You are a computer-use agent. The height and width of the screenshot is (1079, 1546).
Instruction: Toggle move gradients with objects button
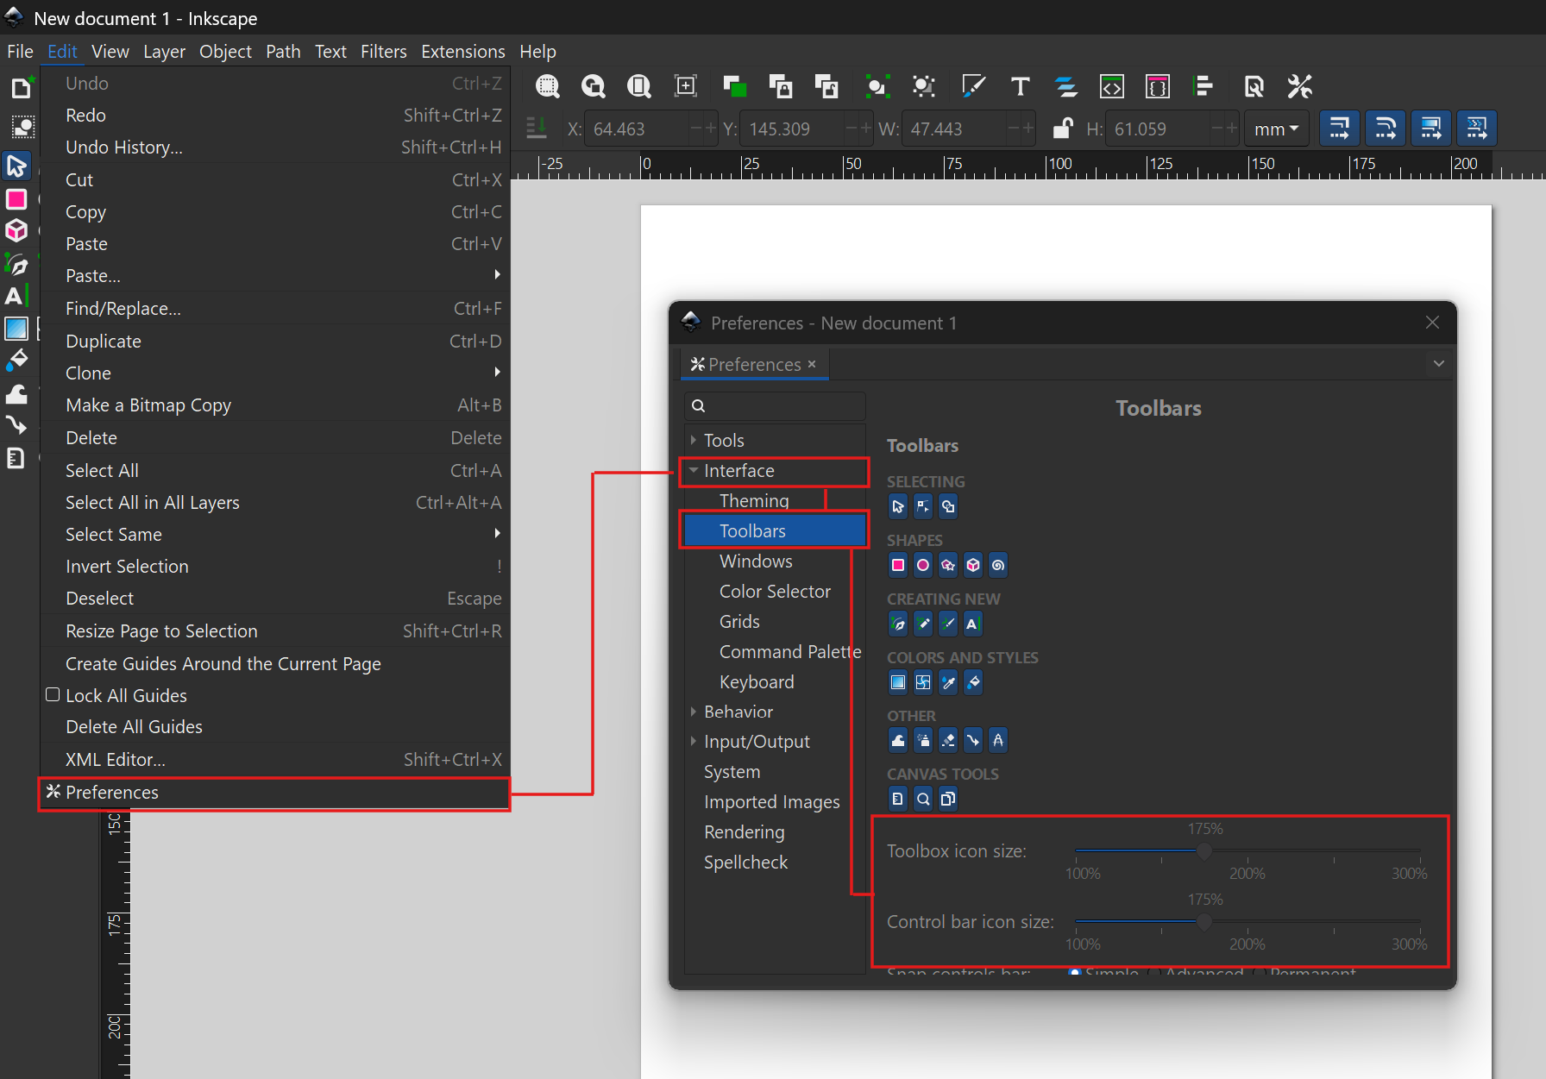(x=1431, y=129)
